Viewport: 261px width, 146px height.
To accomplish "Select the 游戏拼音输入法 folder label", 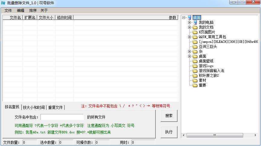I will coord(211,71).
